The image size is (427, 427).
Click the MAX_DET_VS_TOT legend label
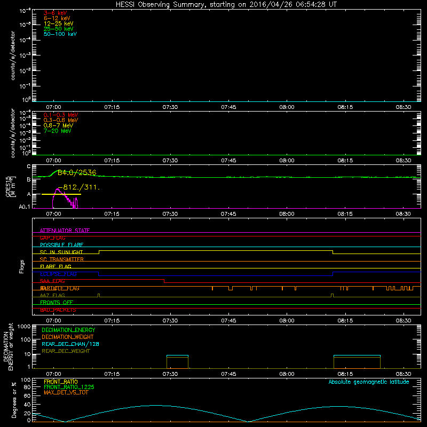pos(66,392)
